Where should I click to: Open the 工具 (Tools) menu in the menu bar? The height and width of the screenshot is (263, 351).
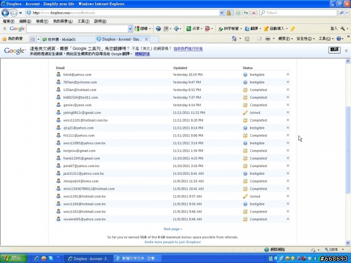tap(83, 21)
